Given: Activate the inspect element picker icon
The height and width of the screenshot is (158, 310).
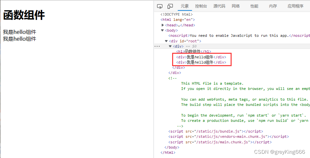Looking at the screenshot, I should tap(159, 6).
